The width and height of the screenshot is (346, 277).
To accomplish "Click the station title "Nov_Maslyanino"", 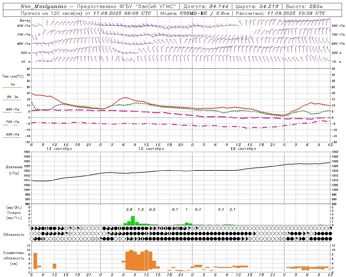I will (x=44, y=6).
